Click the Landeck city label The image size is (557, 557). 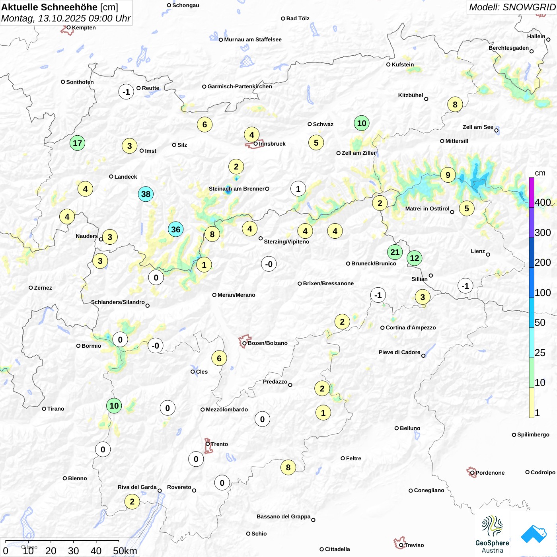(126, 177)
